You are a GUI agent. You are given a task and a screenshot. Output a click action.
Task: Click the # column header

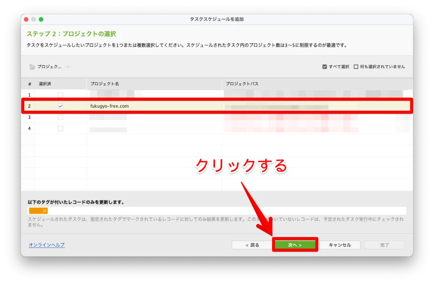pyautogui.click(x=29, y=84)
